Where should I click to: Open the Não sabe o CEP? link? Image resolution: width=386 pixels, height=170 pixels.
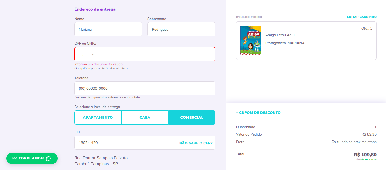pos(196,143)
